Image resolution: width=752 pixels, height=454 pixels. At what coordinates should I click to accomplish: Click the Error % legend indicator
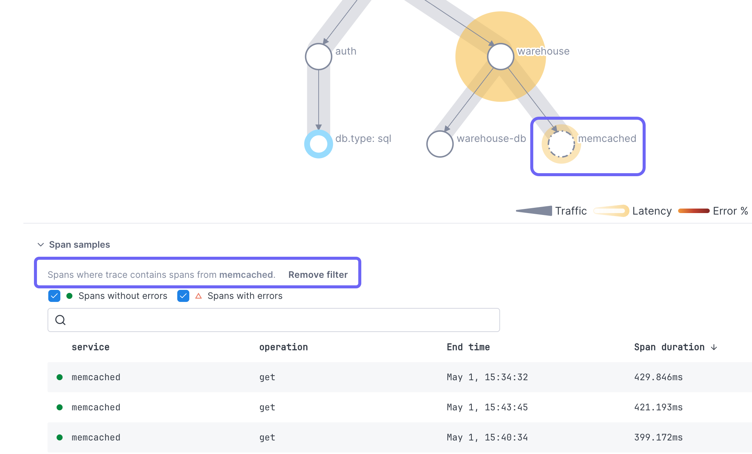pyautogui.click(x=693, y=211)
